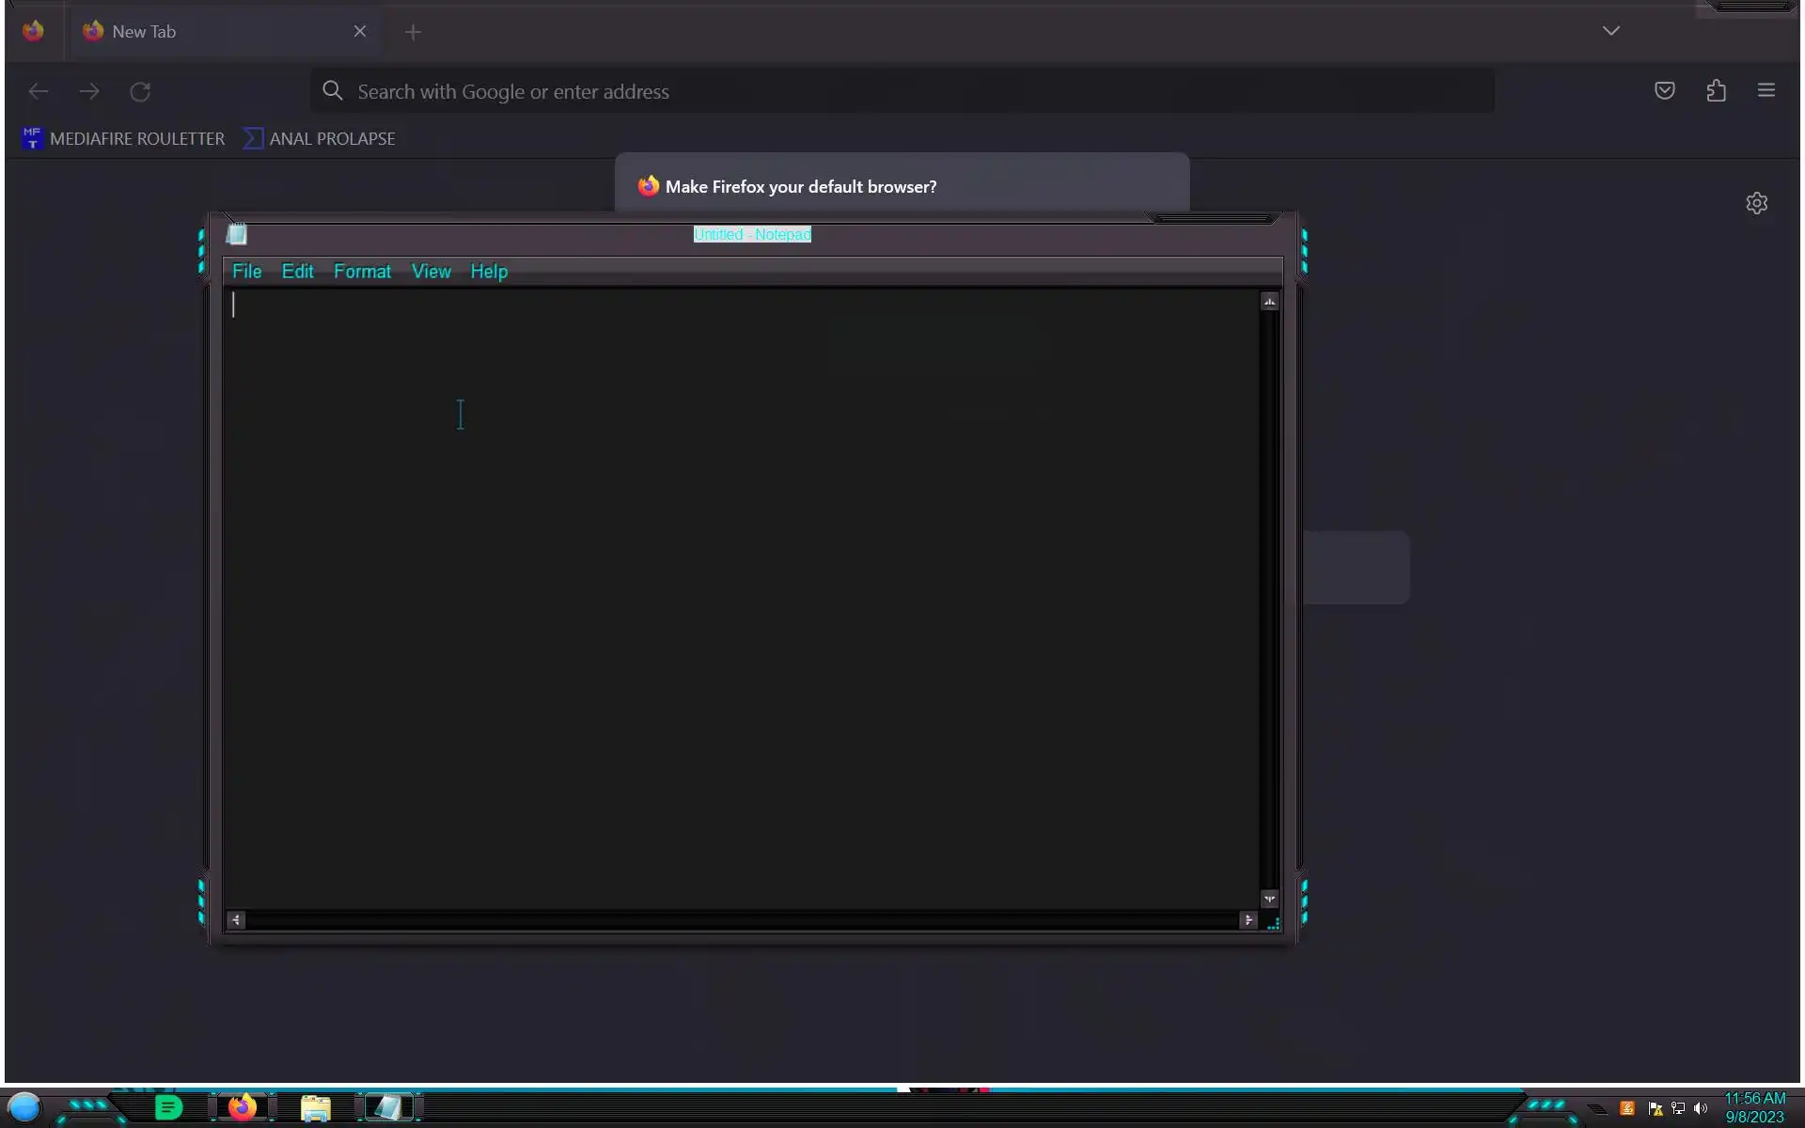Open the Format menu in Notepad
Viewport: 1805px width, 1128px height.
pos(362,272)
